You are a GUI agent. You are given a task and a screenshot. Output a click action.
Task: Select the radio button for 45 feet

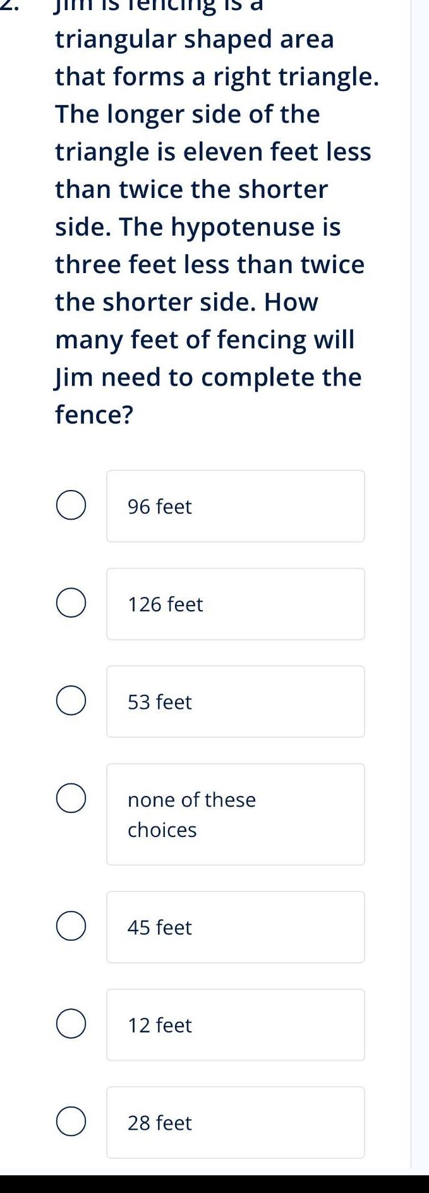pos(70,927)
